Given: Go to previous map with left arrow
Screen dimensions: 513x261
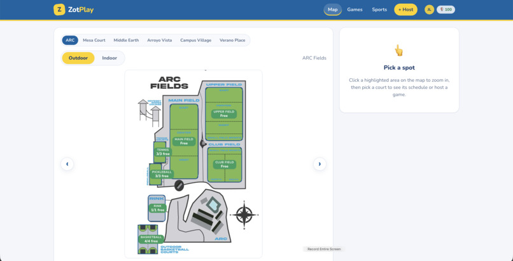Looking at the screenshot, I should click(x=67, y=164).
